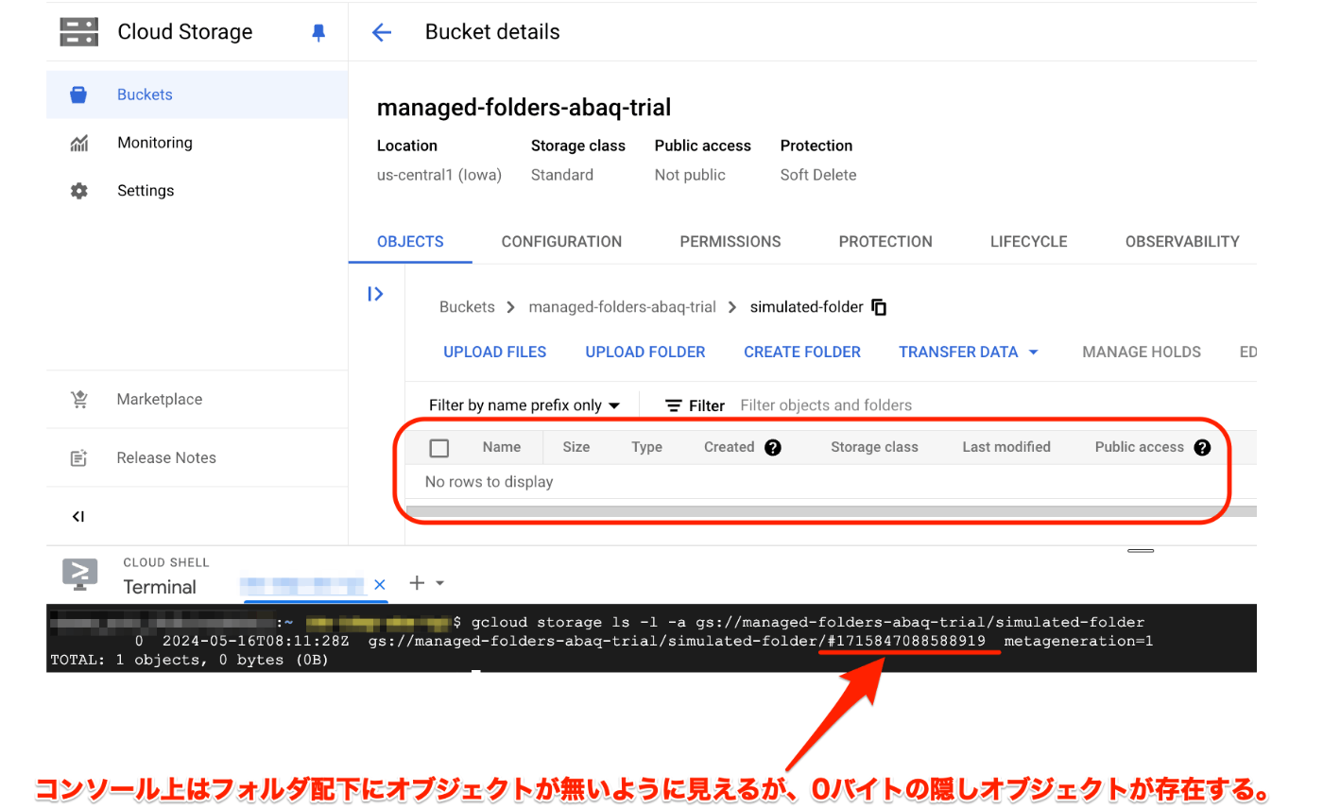
Task: Open Filter by name prefix only dropdown
Action: [x=524, y=405]
